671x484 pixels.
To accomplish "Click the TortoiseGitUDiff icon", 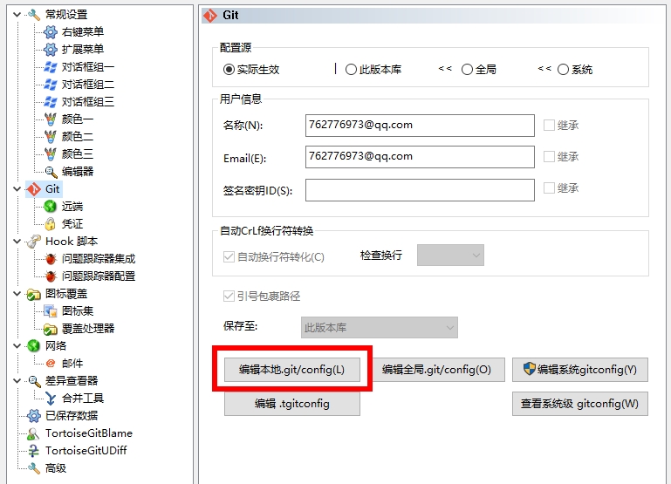I will click(33, 451).
